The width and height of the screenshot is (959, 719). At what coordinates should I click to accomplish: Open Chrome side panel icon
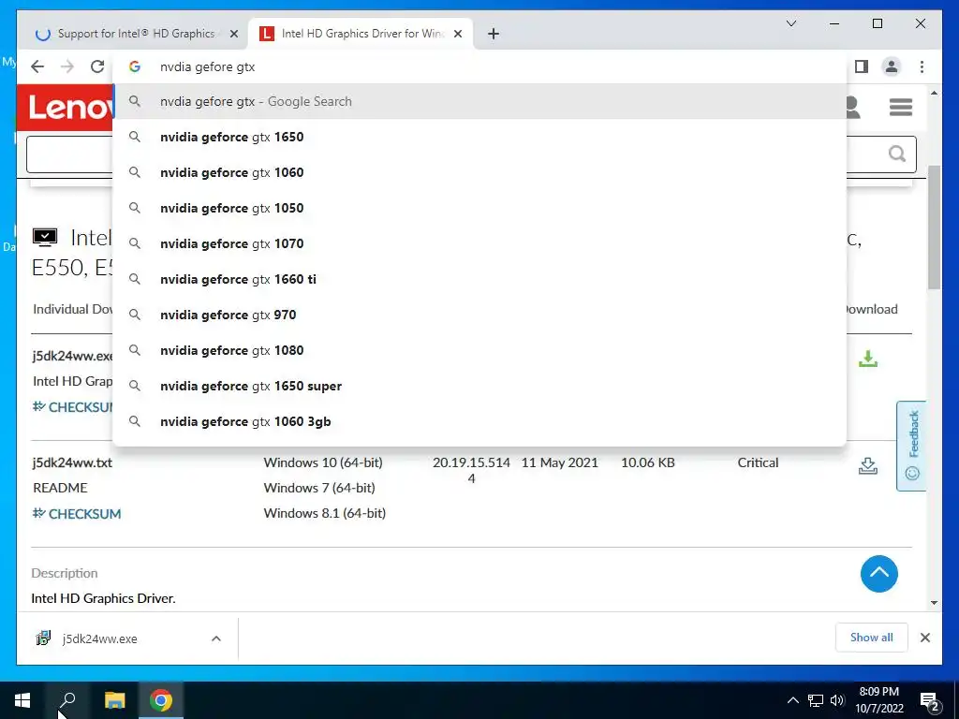[862, 66]
